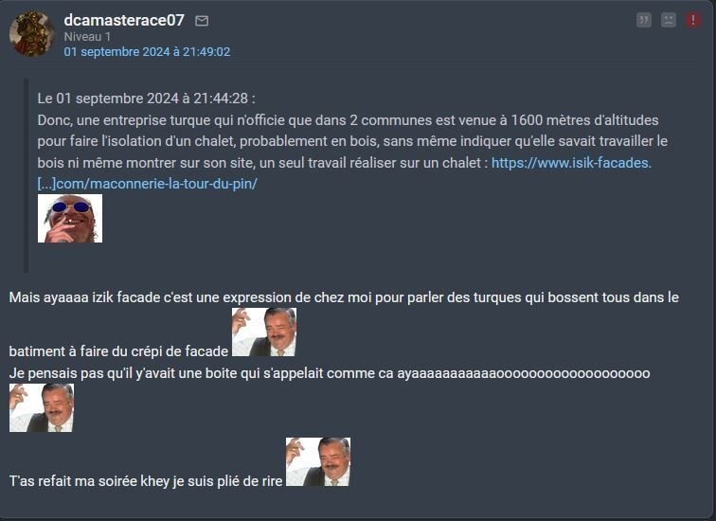Report the post with red exclamation icon
716x521 pixels.
click(x=693, y=20)
